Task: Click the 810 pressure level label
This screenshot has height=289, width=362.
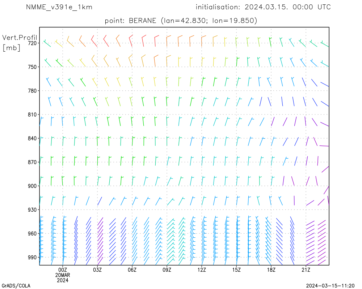Action: click(x=32, y=115)
